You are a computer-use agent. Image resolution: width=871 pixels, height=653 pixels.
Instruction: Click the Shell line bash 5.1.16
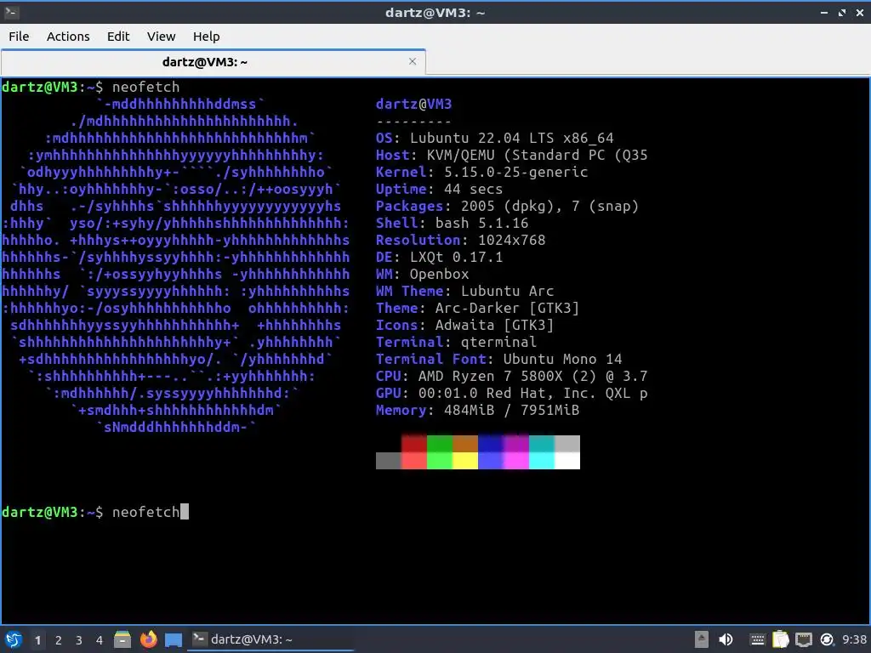[x=452, y=224]
